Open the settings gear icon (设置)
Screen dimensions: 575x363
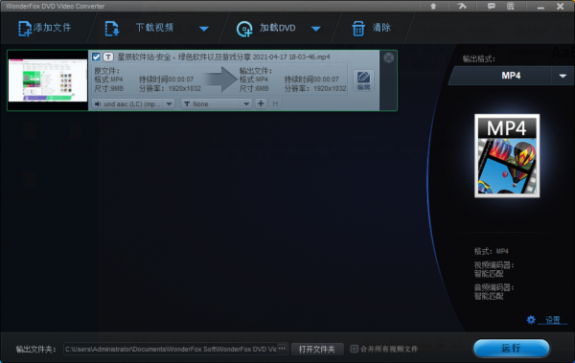click(x=531, y=320)
